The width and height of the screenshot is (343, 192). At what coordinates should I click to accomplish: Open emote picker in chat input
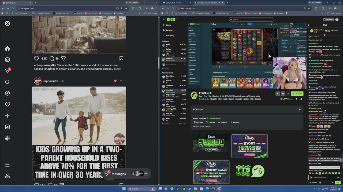click(338, 177)
